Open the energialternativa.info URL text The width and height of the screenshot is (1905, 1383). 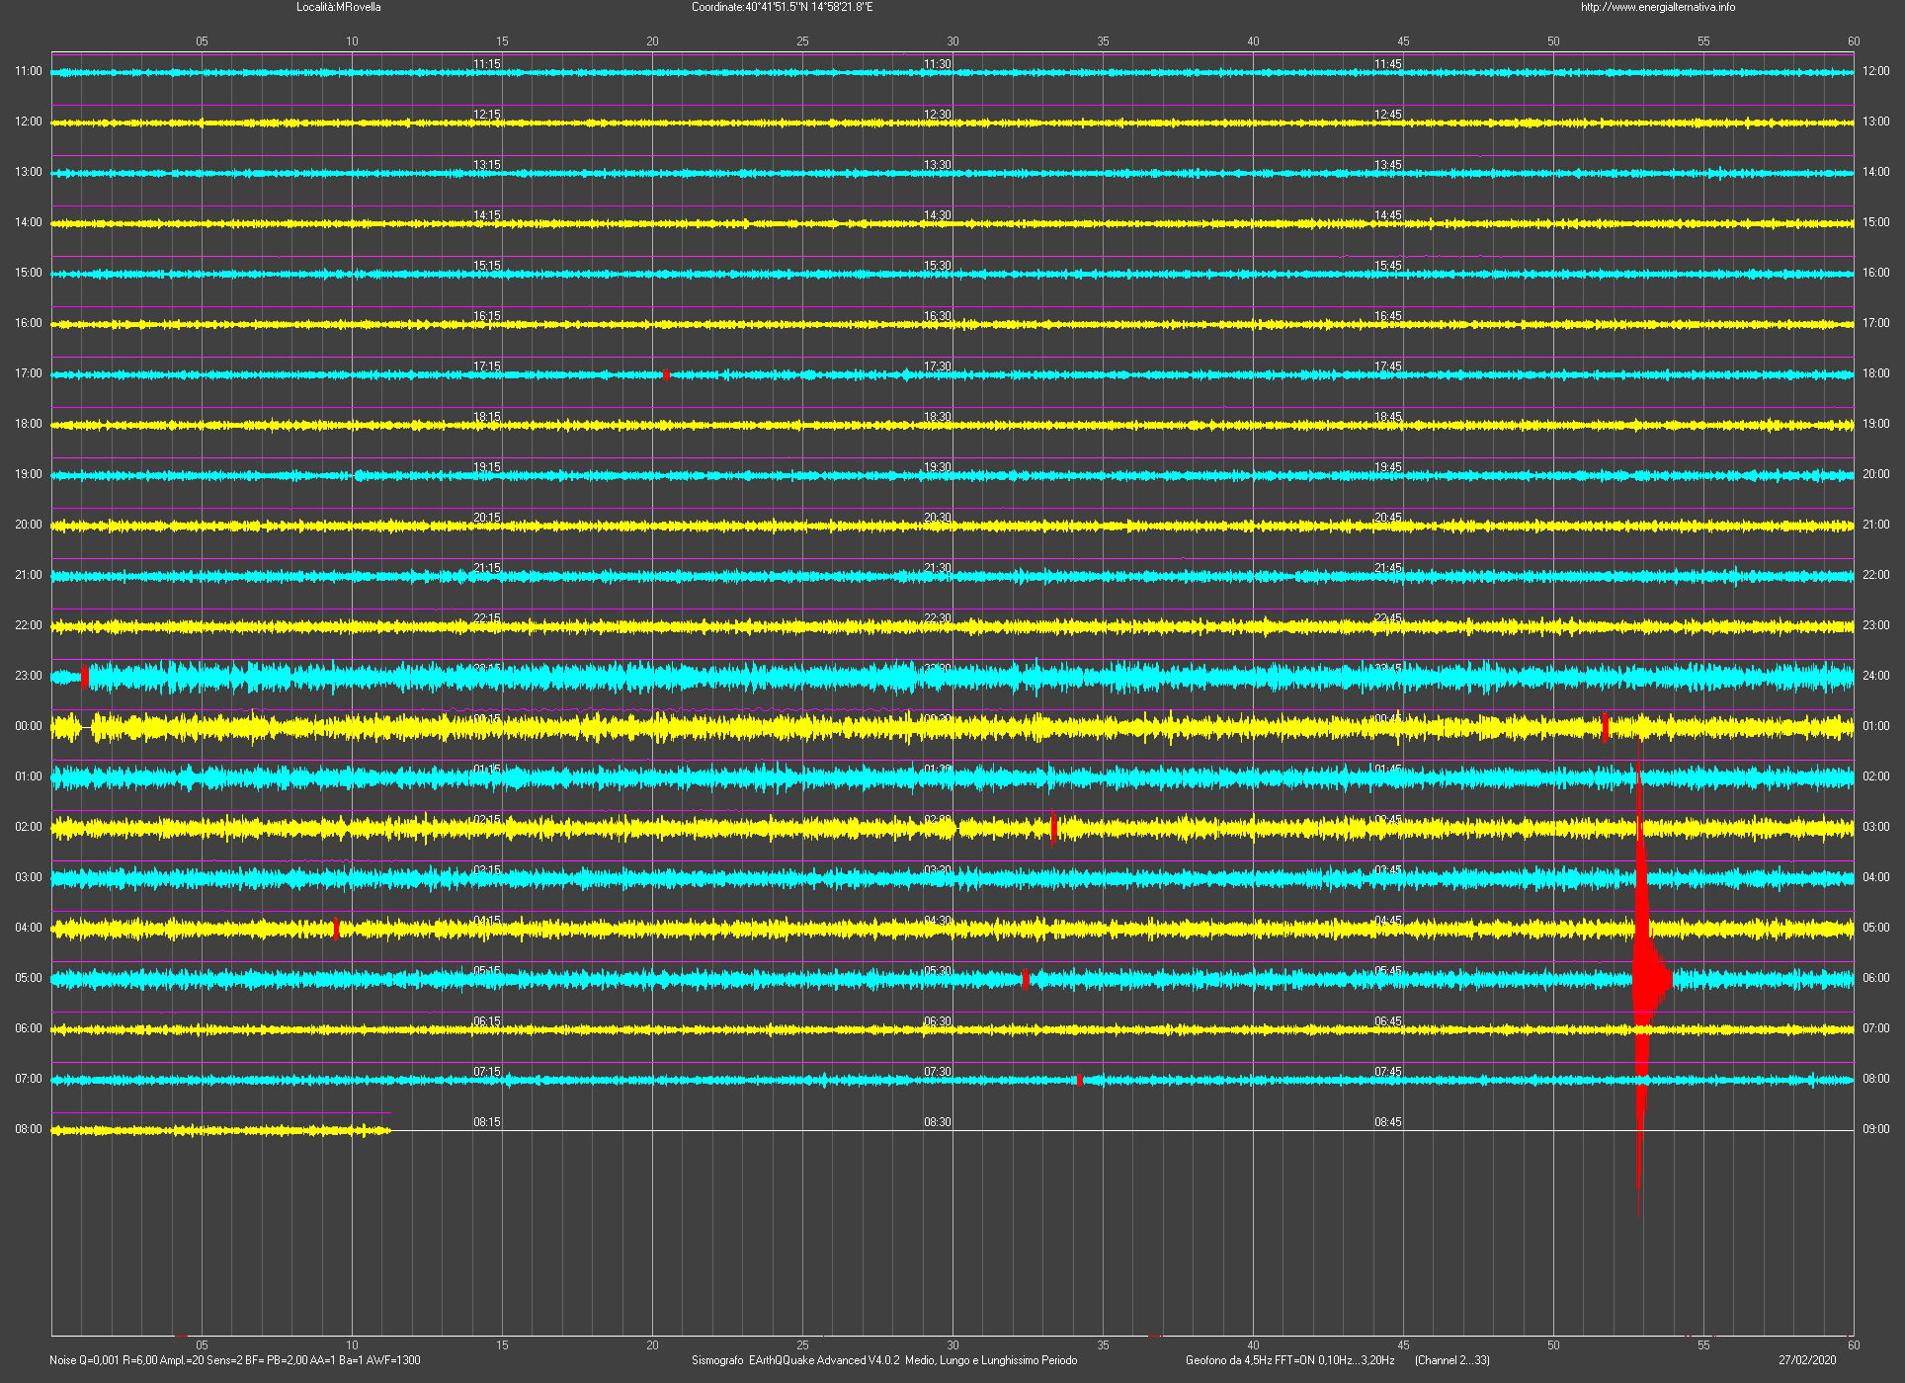point(1658,7)
